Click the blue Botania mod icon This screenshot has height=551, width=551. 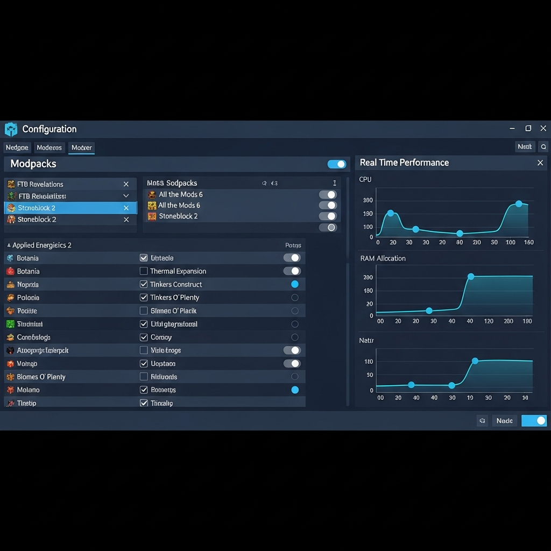[x=10, y=258]
